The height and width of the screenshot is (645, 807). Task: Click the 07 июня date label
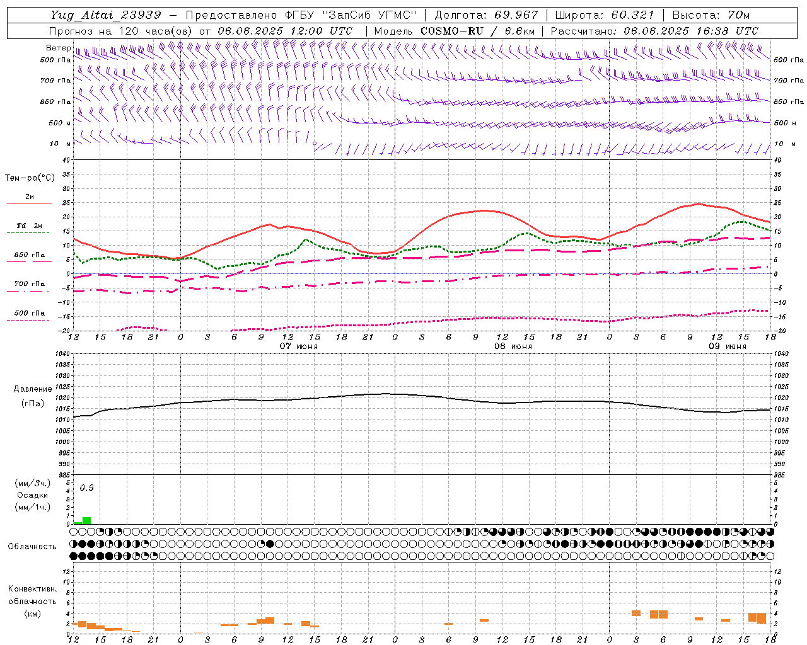point(299,346)
